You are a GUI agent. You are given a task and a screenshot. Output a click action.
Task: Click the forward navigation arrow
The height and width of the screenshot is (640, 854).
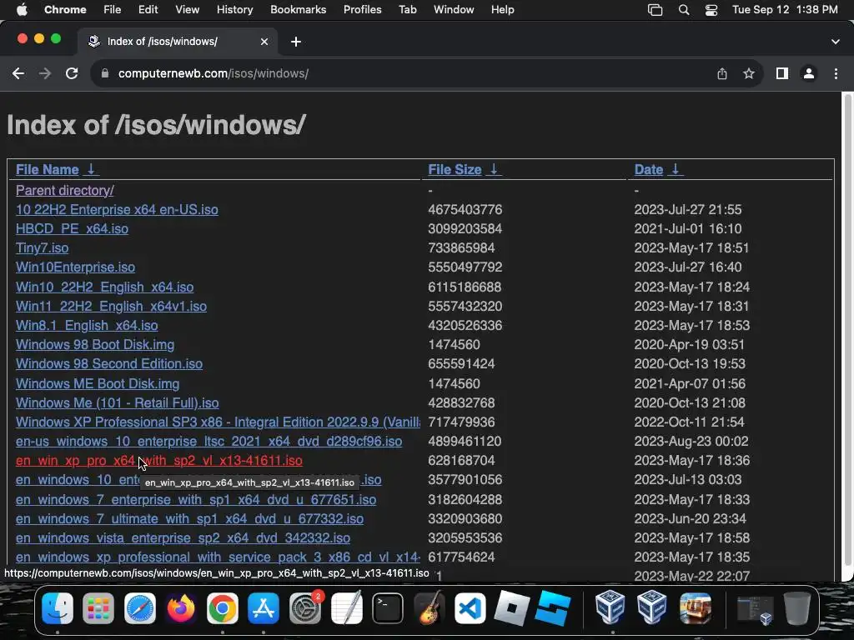[45, 73]
